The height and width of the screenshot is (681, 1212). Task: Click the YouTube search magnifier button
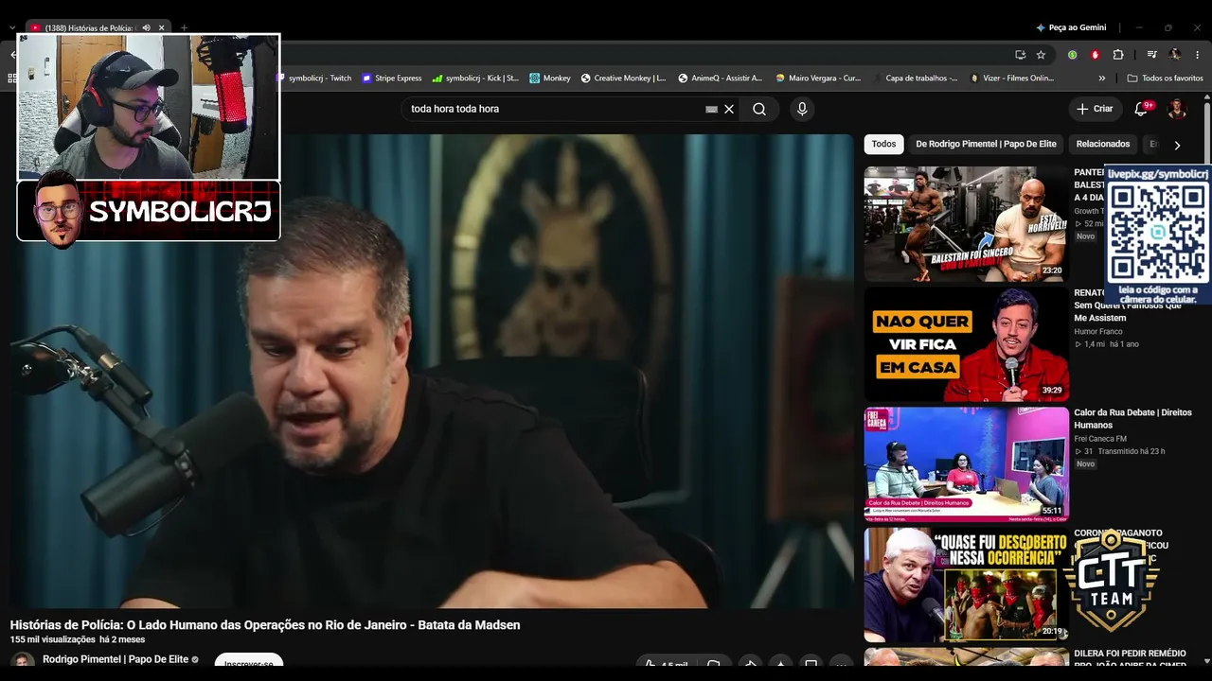759,109
